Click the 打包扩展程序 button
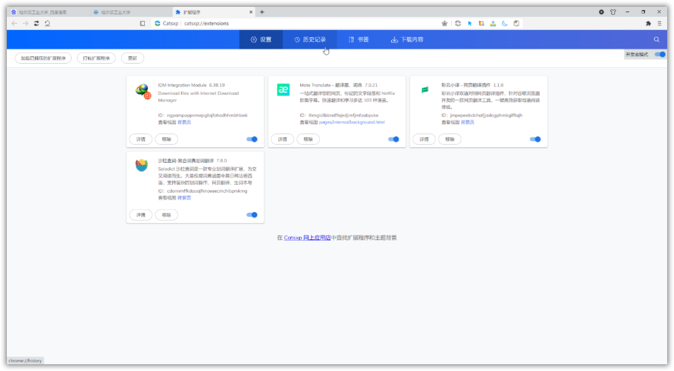 click(x=96, y=58)
